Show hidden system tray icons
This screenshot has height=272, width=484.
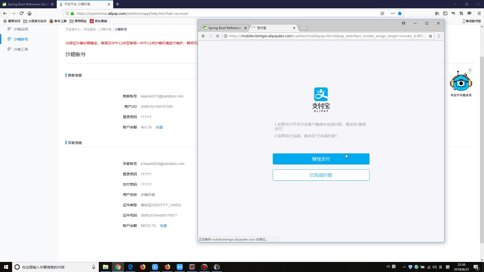[404, 267]
